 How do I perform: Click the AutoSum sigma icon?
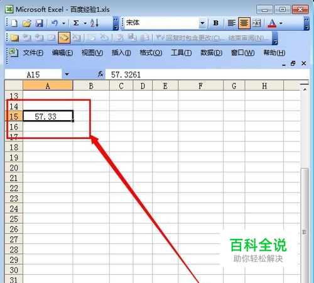pyautogui.click(x=76, y=23)
